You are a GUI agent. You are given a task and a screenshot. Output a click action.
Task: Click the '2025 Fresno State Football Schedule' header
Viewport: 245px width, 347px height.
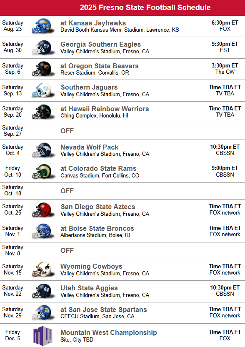pyautogui.click(x=145, y=7)
